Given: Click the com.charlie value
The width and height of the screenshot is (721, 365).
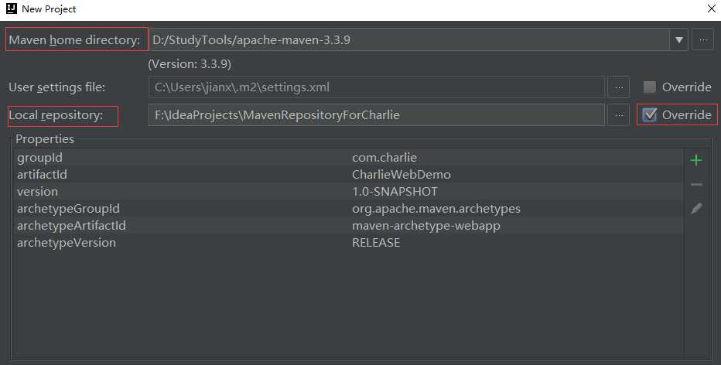Looking at the screenshot, I should (x=384, y=158).
